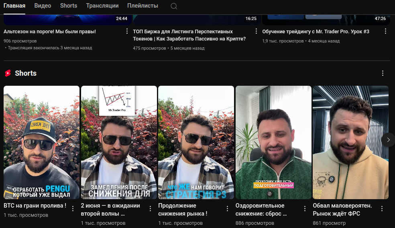This screenshot has width=395, height=228.
Task: Open the video thumbnail showing 24:44 duration
Action: click(x=67, y=20)
